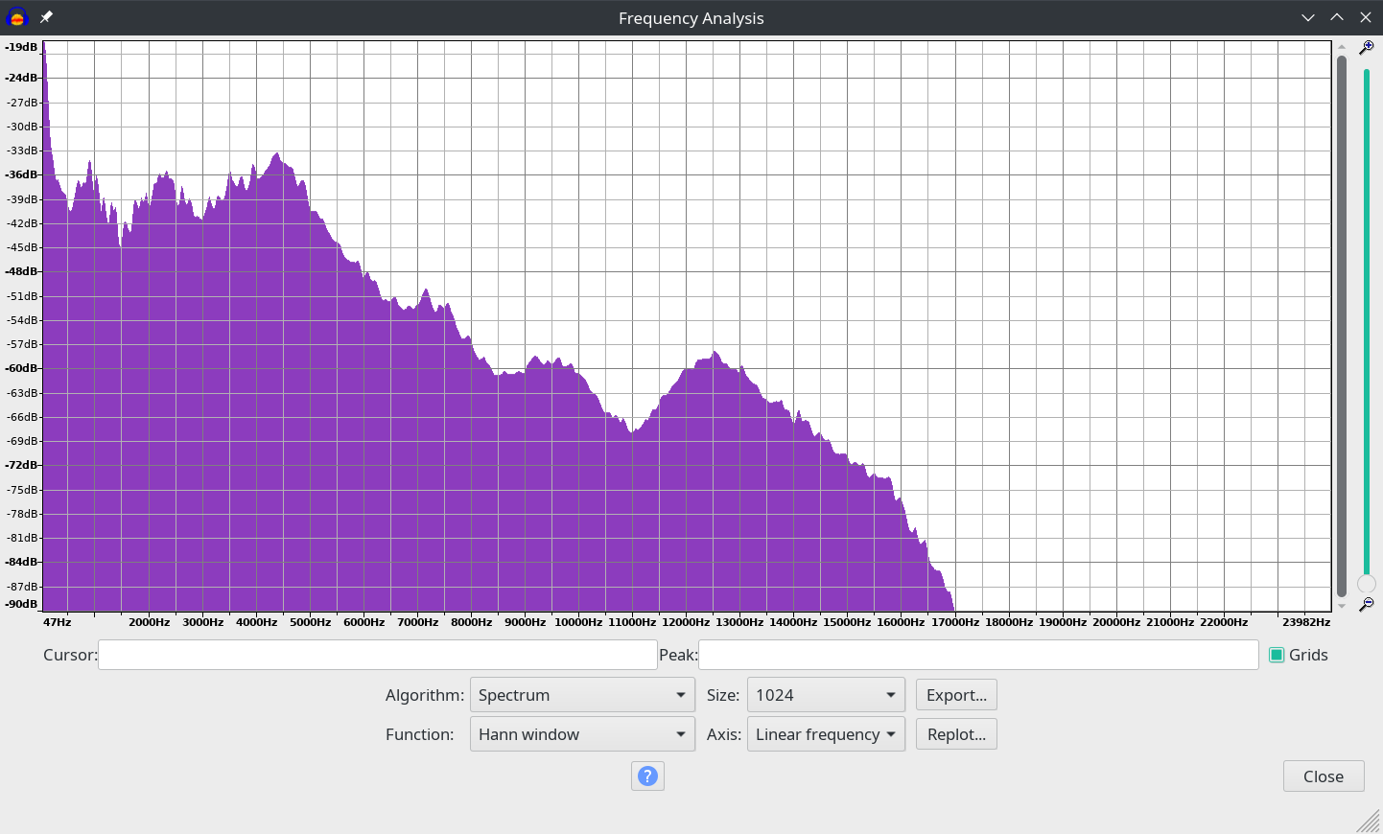
Task: Click the zoom in magnifier icon
Action: (1367, 47)
